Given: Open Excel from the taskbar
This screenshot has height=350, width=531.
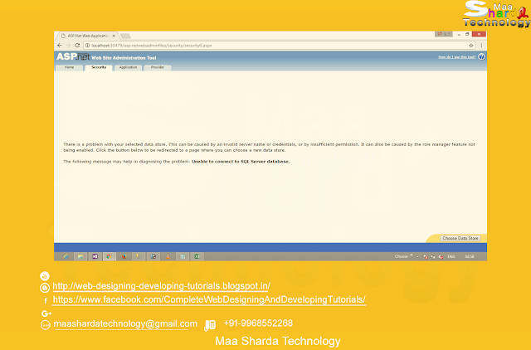Looking at the screenshot, I should click(x=197, y=256).
